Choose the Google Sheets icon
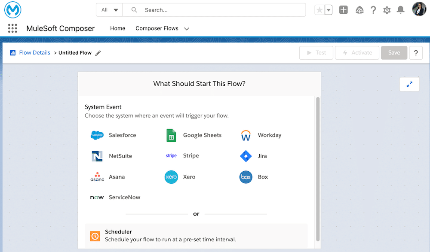The image size is (430, 252). (x=171, y=135)
